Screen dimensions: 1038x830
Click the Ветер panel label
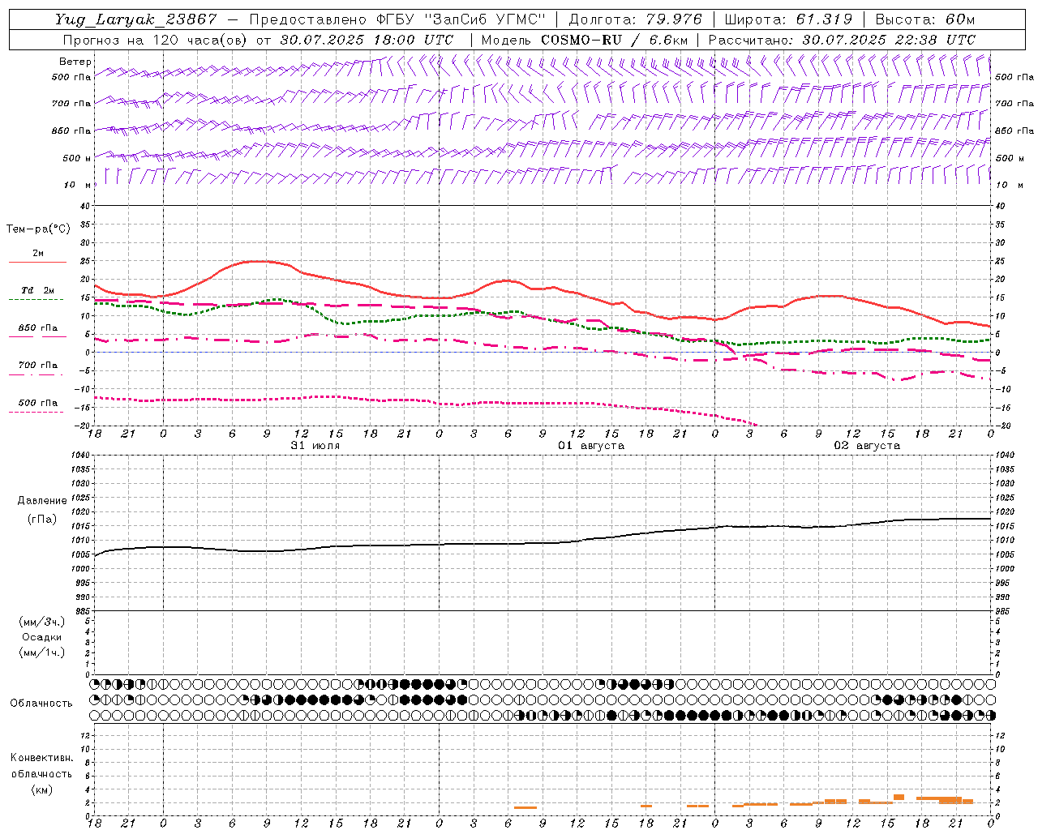(x=75, y=62)
